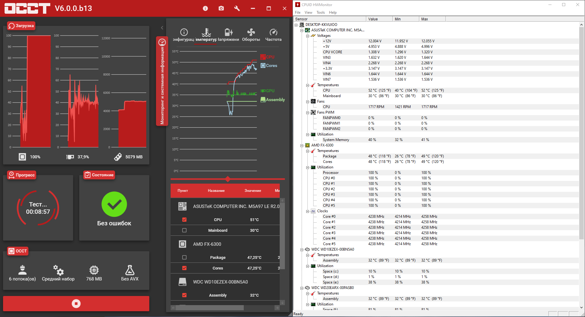Click the GPU usage icon showing 37,9%
This screenshot has width=585, height=317.
tap(70, 157)
